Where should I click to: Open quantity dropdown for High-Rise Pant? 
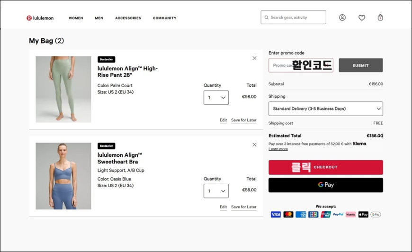click(216, 98)
